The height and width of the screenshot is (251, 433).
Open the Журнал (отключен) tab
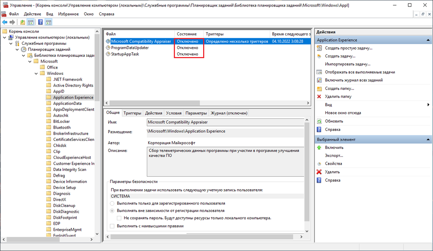tap(229, 113)
